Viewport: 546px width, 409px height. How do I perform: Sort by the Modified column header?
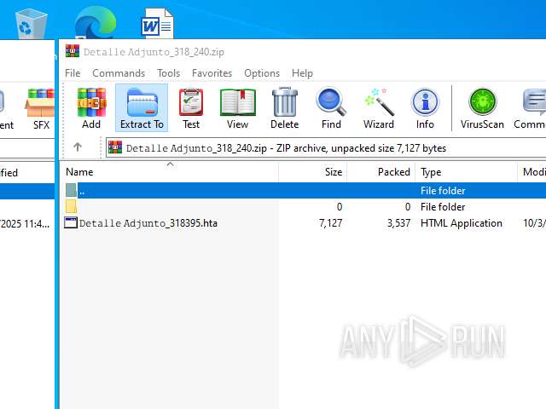click(x=532, y=172)
